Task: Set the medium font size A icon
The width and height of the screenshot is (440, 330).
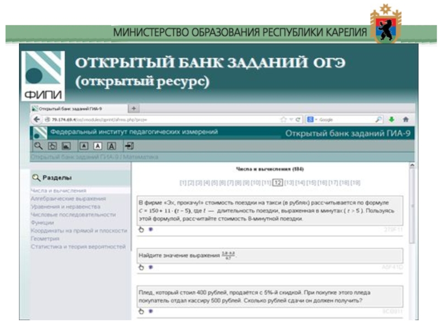Action: [x=98, y=146]
